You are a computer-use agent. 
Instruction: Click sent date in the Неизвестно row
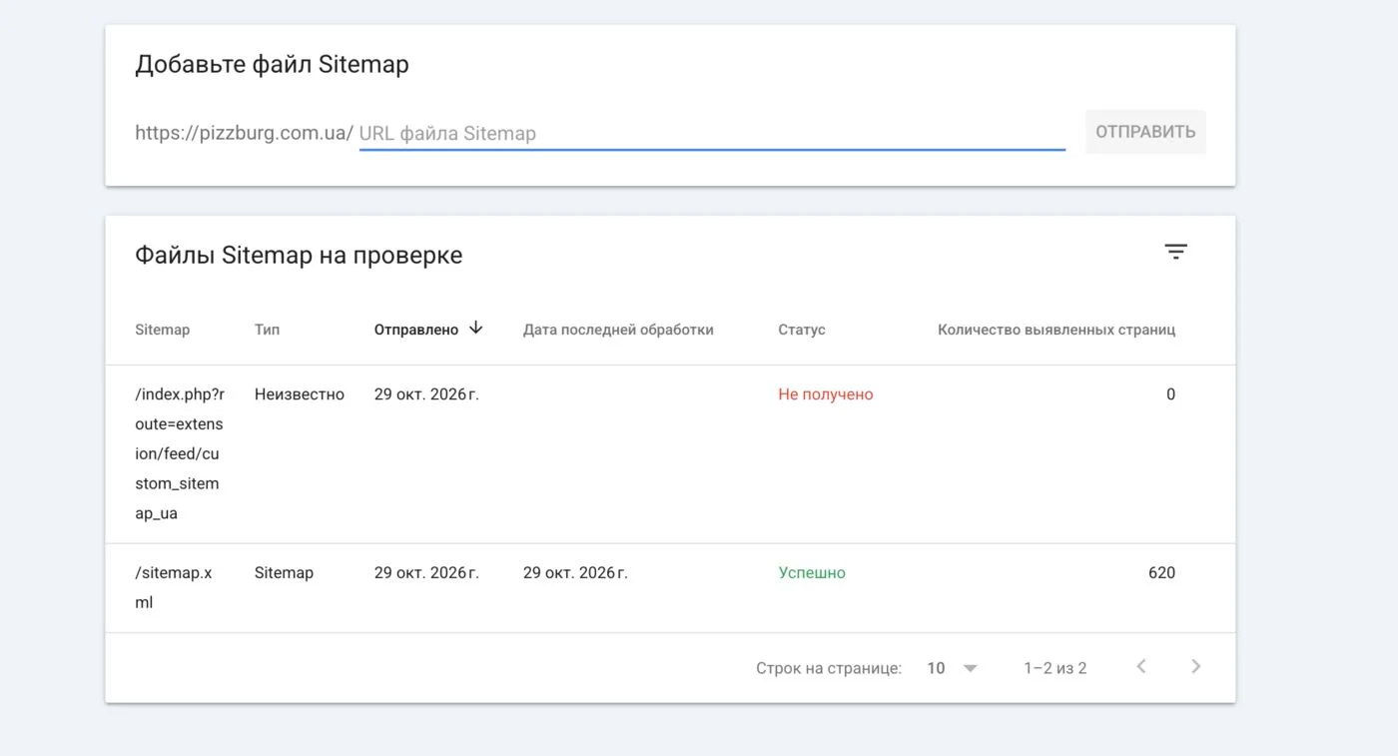426,394
